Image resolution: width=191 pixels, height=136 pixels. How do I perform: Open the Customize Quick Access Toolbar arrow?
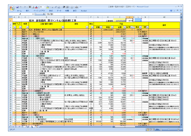(x=81, y=7)
